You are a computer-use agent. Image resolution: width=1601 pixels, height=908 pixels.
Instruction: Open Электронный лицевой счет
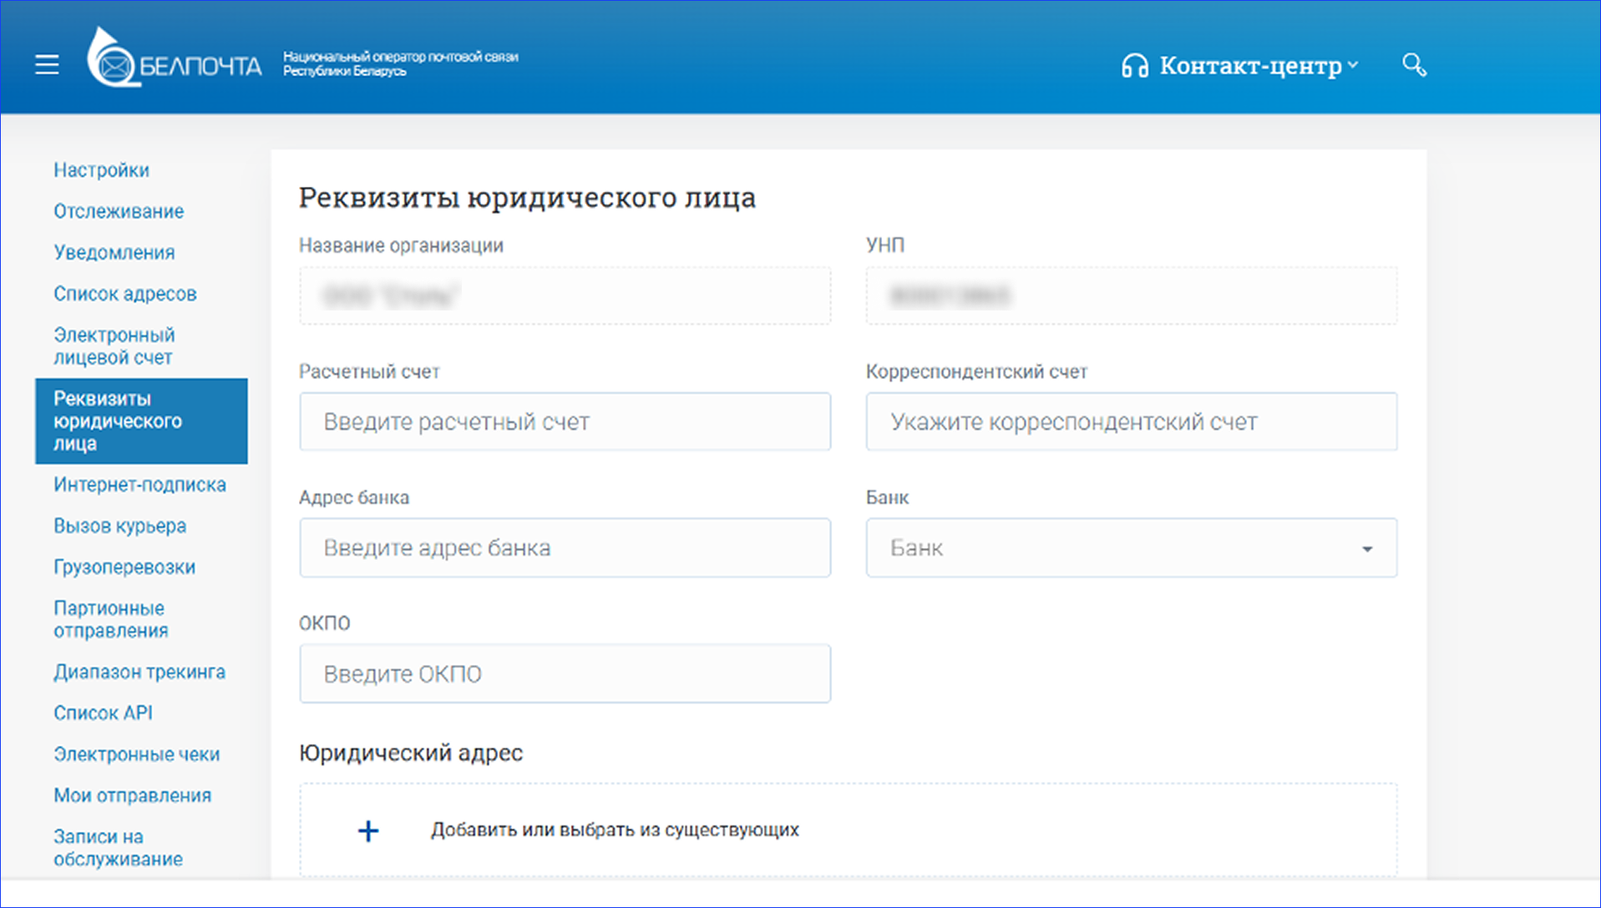pyautogui.click(x=114, y=346)
